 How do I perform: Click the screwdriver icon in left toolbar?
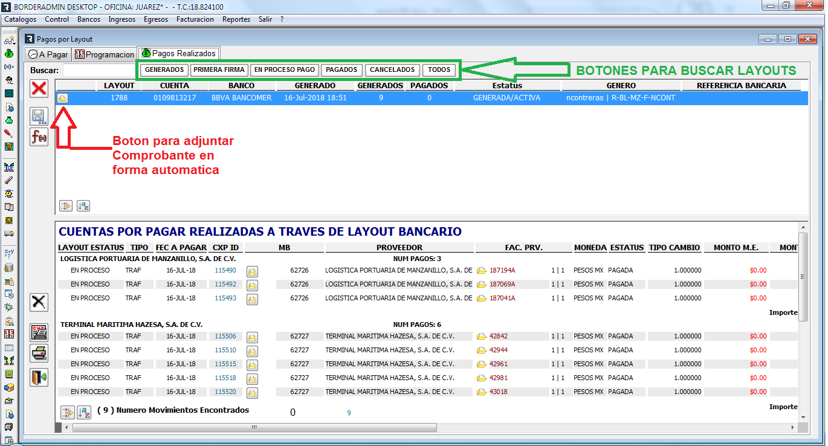[x=9, y=133]
